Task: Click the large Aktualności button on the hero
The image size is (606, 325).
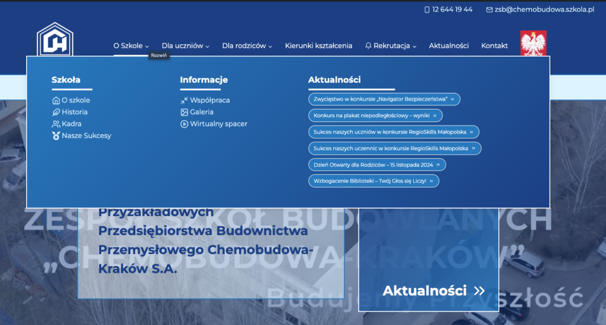Action: point(428,260)
